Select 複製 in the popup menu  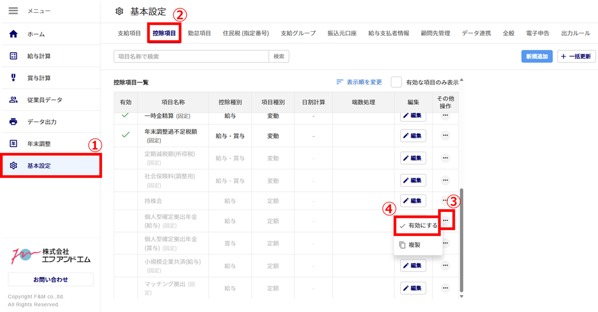click(x=414, y=245)
